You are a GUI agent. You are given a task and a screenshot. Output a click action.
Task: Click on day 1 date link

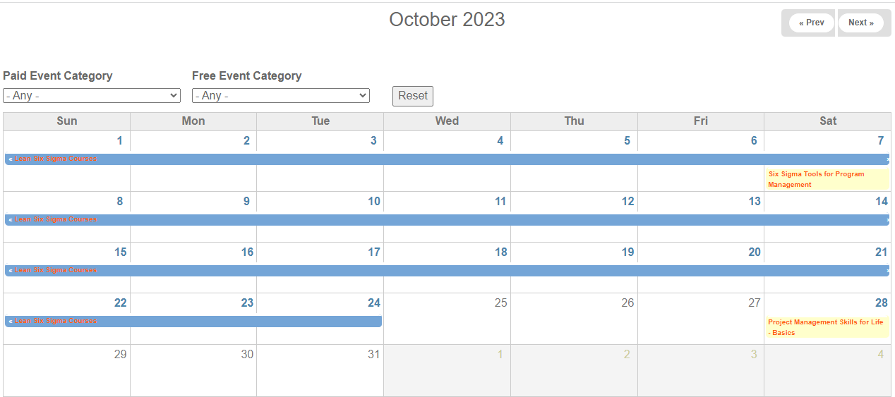coord(119,141)
